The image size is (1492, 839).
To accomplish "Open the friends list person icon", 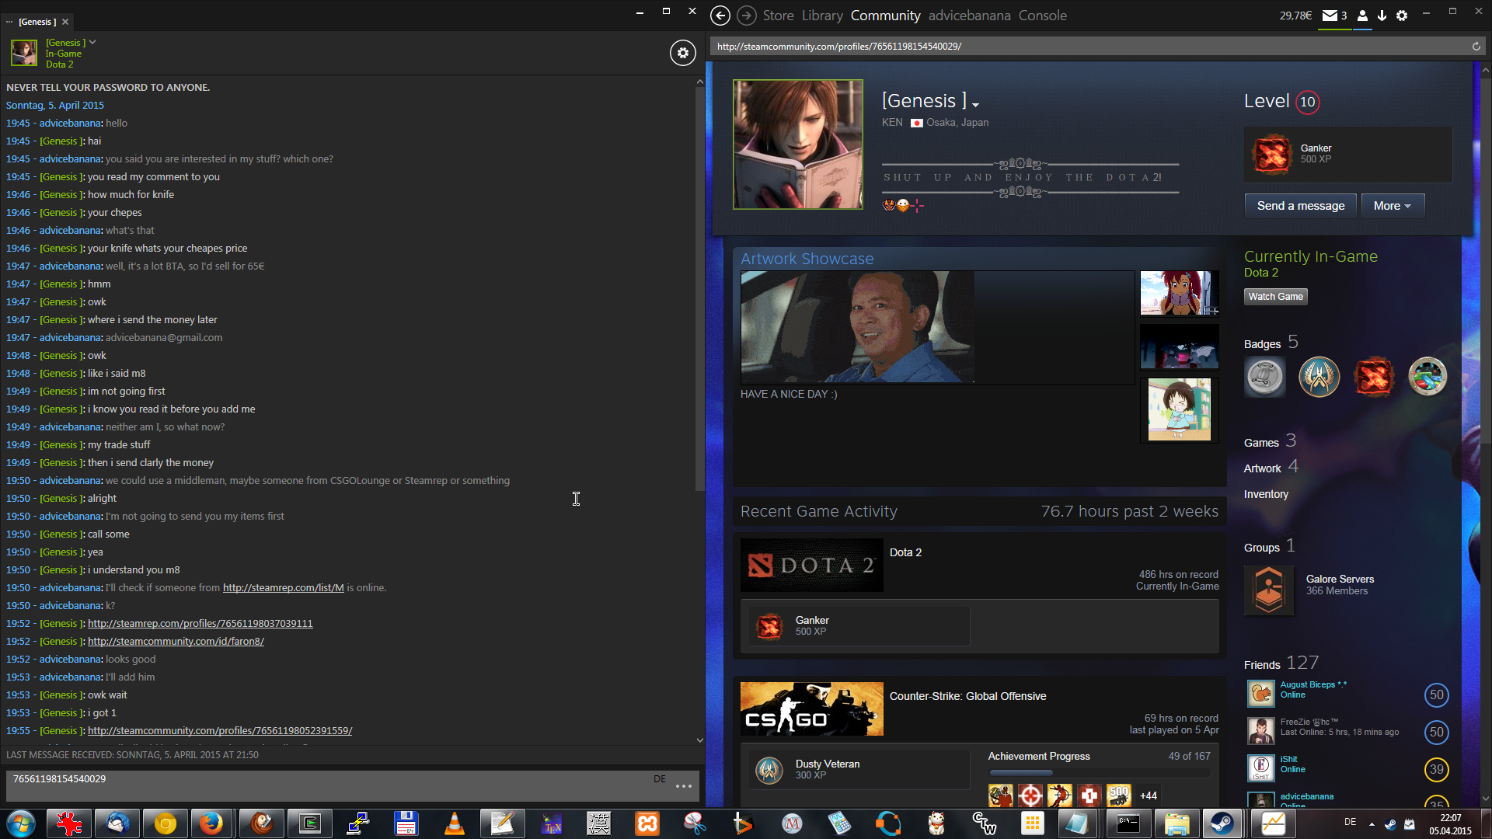I will point(1362,16).
